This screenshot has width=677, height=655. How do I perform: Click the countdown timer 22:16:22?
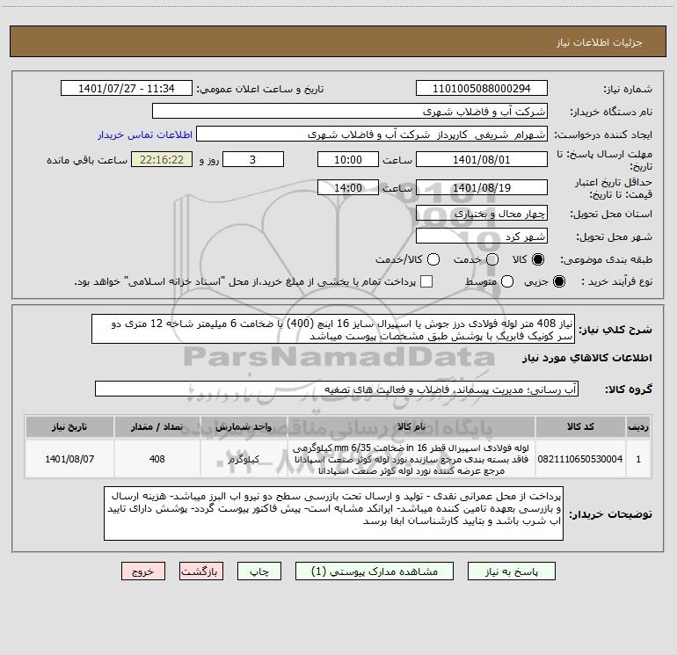[162, 159]
